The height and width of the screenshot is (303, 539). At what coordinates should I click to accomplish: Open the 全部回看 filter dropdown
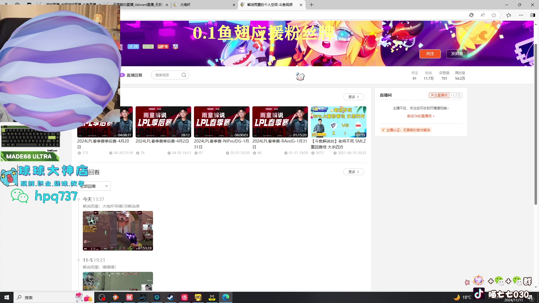[x=94, y=186]
